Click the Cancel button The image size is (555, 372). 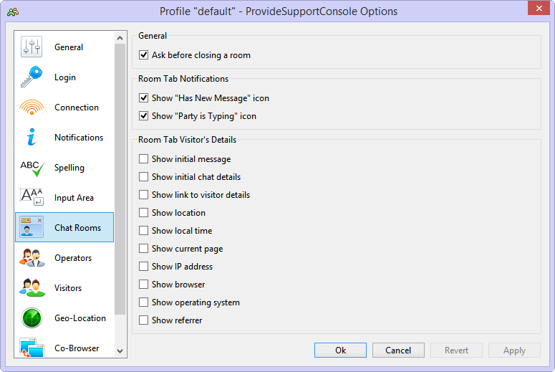click(398, 350)
